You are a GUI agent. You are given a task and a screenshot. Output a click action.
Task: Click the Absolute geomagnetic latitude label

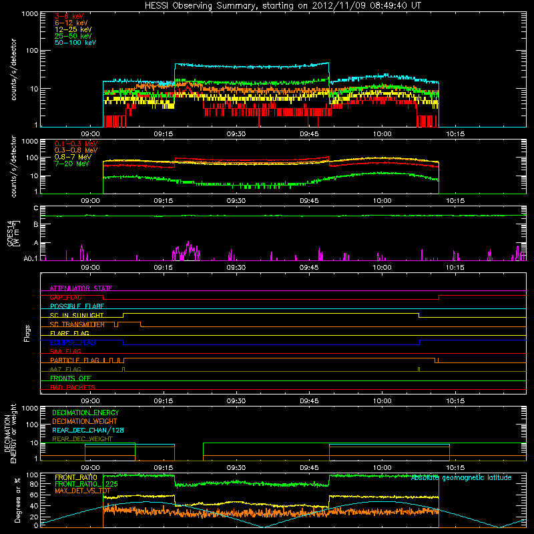tap(461, 477)
